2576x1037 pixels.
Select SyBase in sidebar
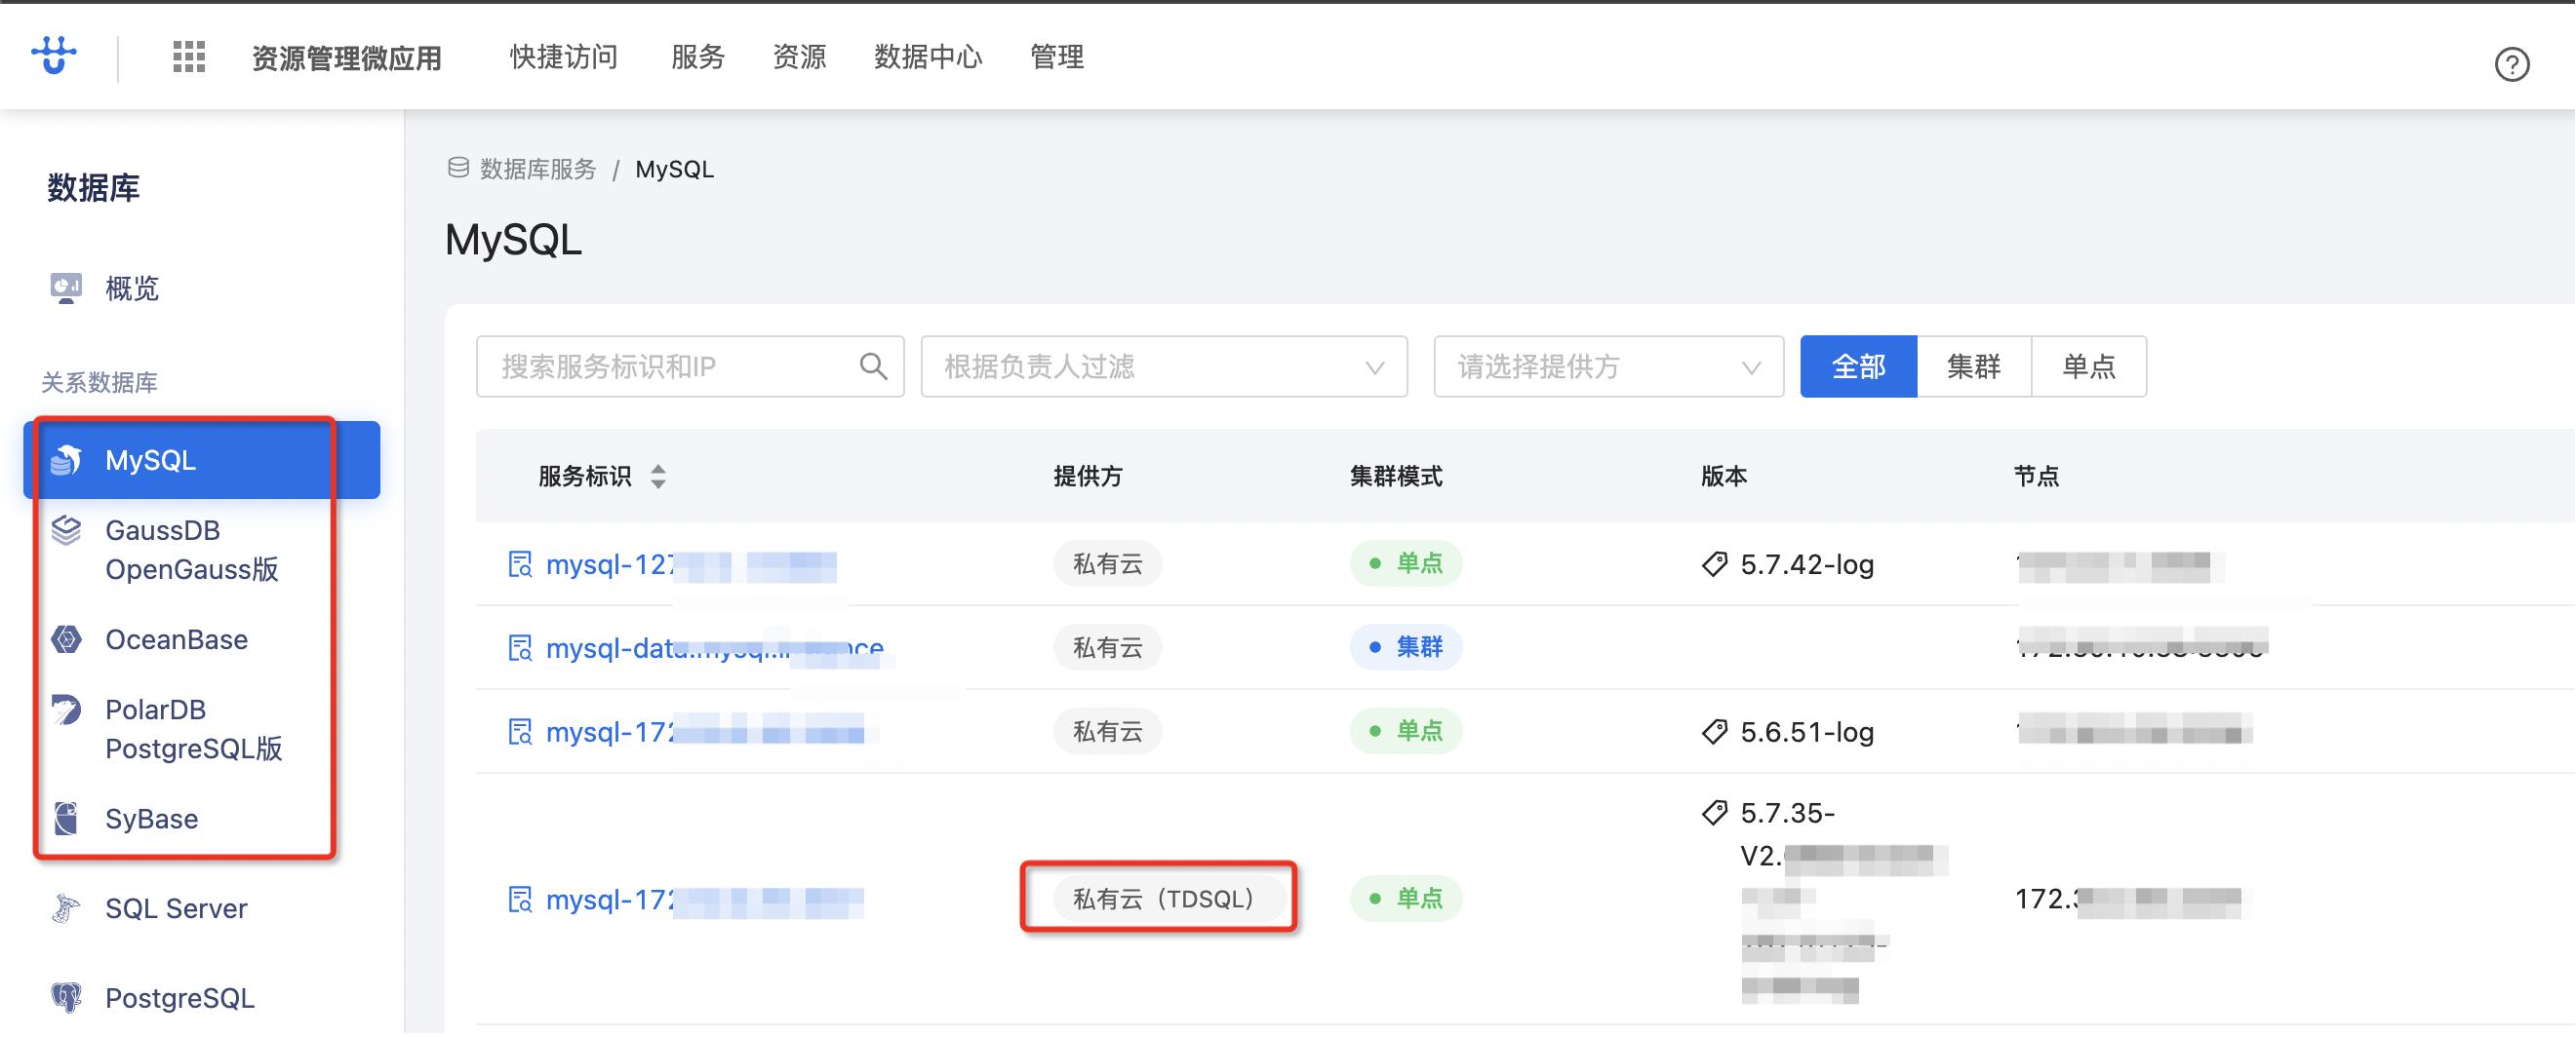(x=152, y=820)
